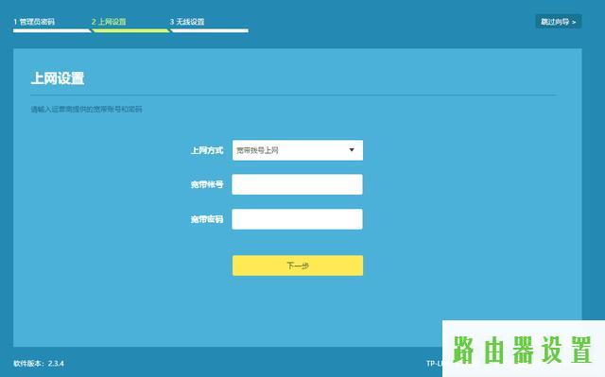Focus the 宽带密码 input field
Viewport: 605px width, 377px height.
click(x=297, y=219)
